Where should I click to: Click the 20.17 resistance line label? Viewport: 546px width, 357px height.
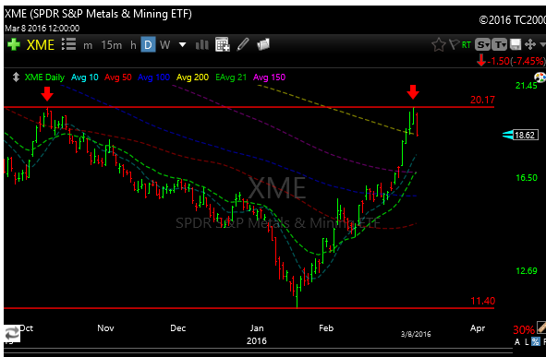(482, 100)
